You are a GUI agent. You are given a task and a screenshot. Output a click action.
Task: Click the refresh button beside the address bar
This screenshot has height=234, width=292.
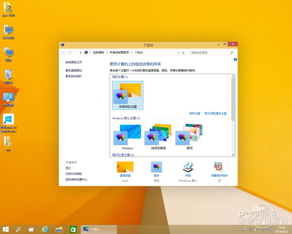[x=184, y=52]
